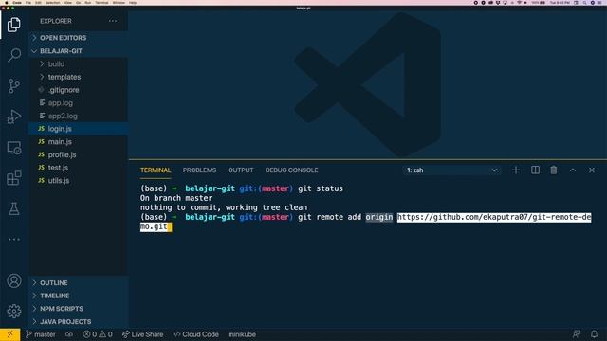Click 'nothing to commit, working tree clean' line
The height and width of the screenshot is (341, 607).
tap(224, 207)
